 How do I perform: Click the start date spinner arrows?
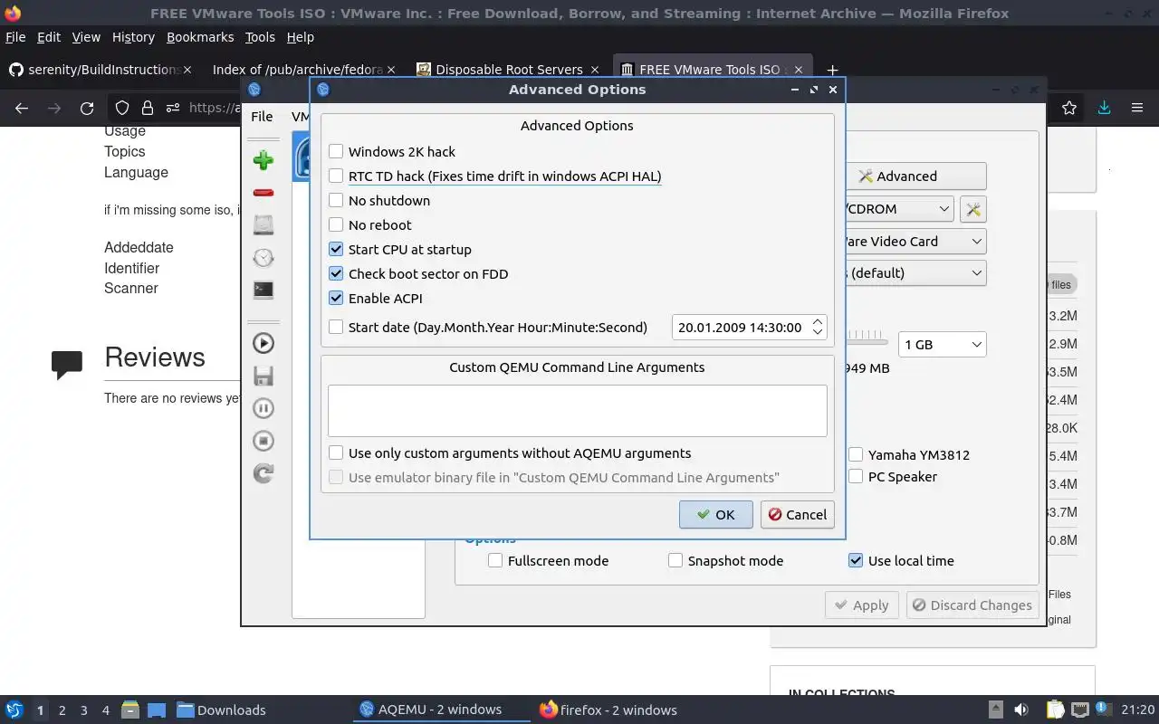[818, 328]
